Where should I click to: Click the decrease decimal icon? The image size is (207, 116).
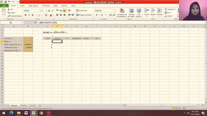pos(114,15)
